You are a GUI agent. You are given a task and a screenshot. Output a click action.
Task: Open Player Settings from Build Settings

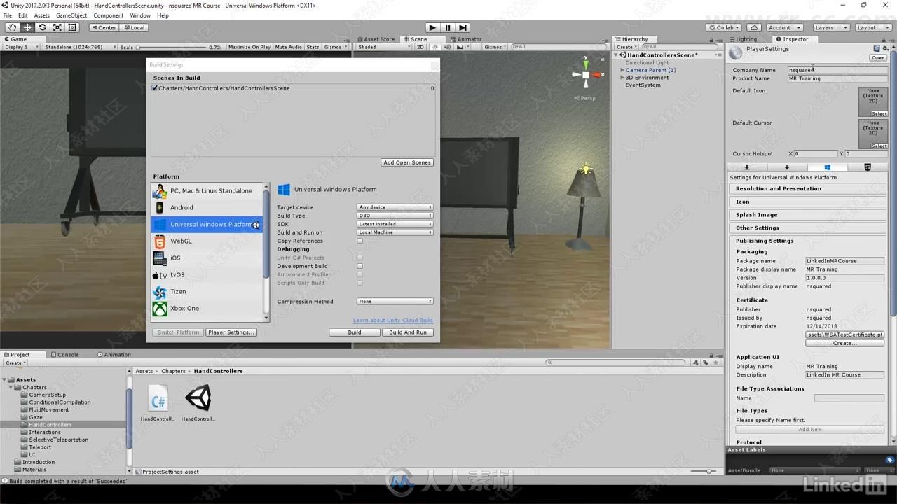click(231, 332)
